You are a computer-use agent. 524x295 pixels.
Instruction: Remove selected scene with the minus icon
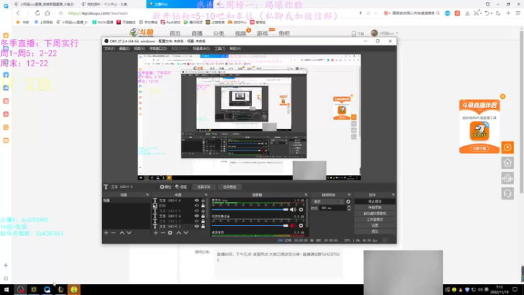pos(113,233)
